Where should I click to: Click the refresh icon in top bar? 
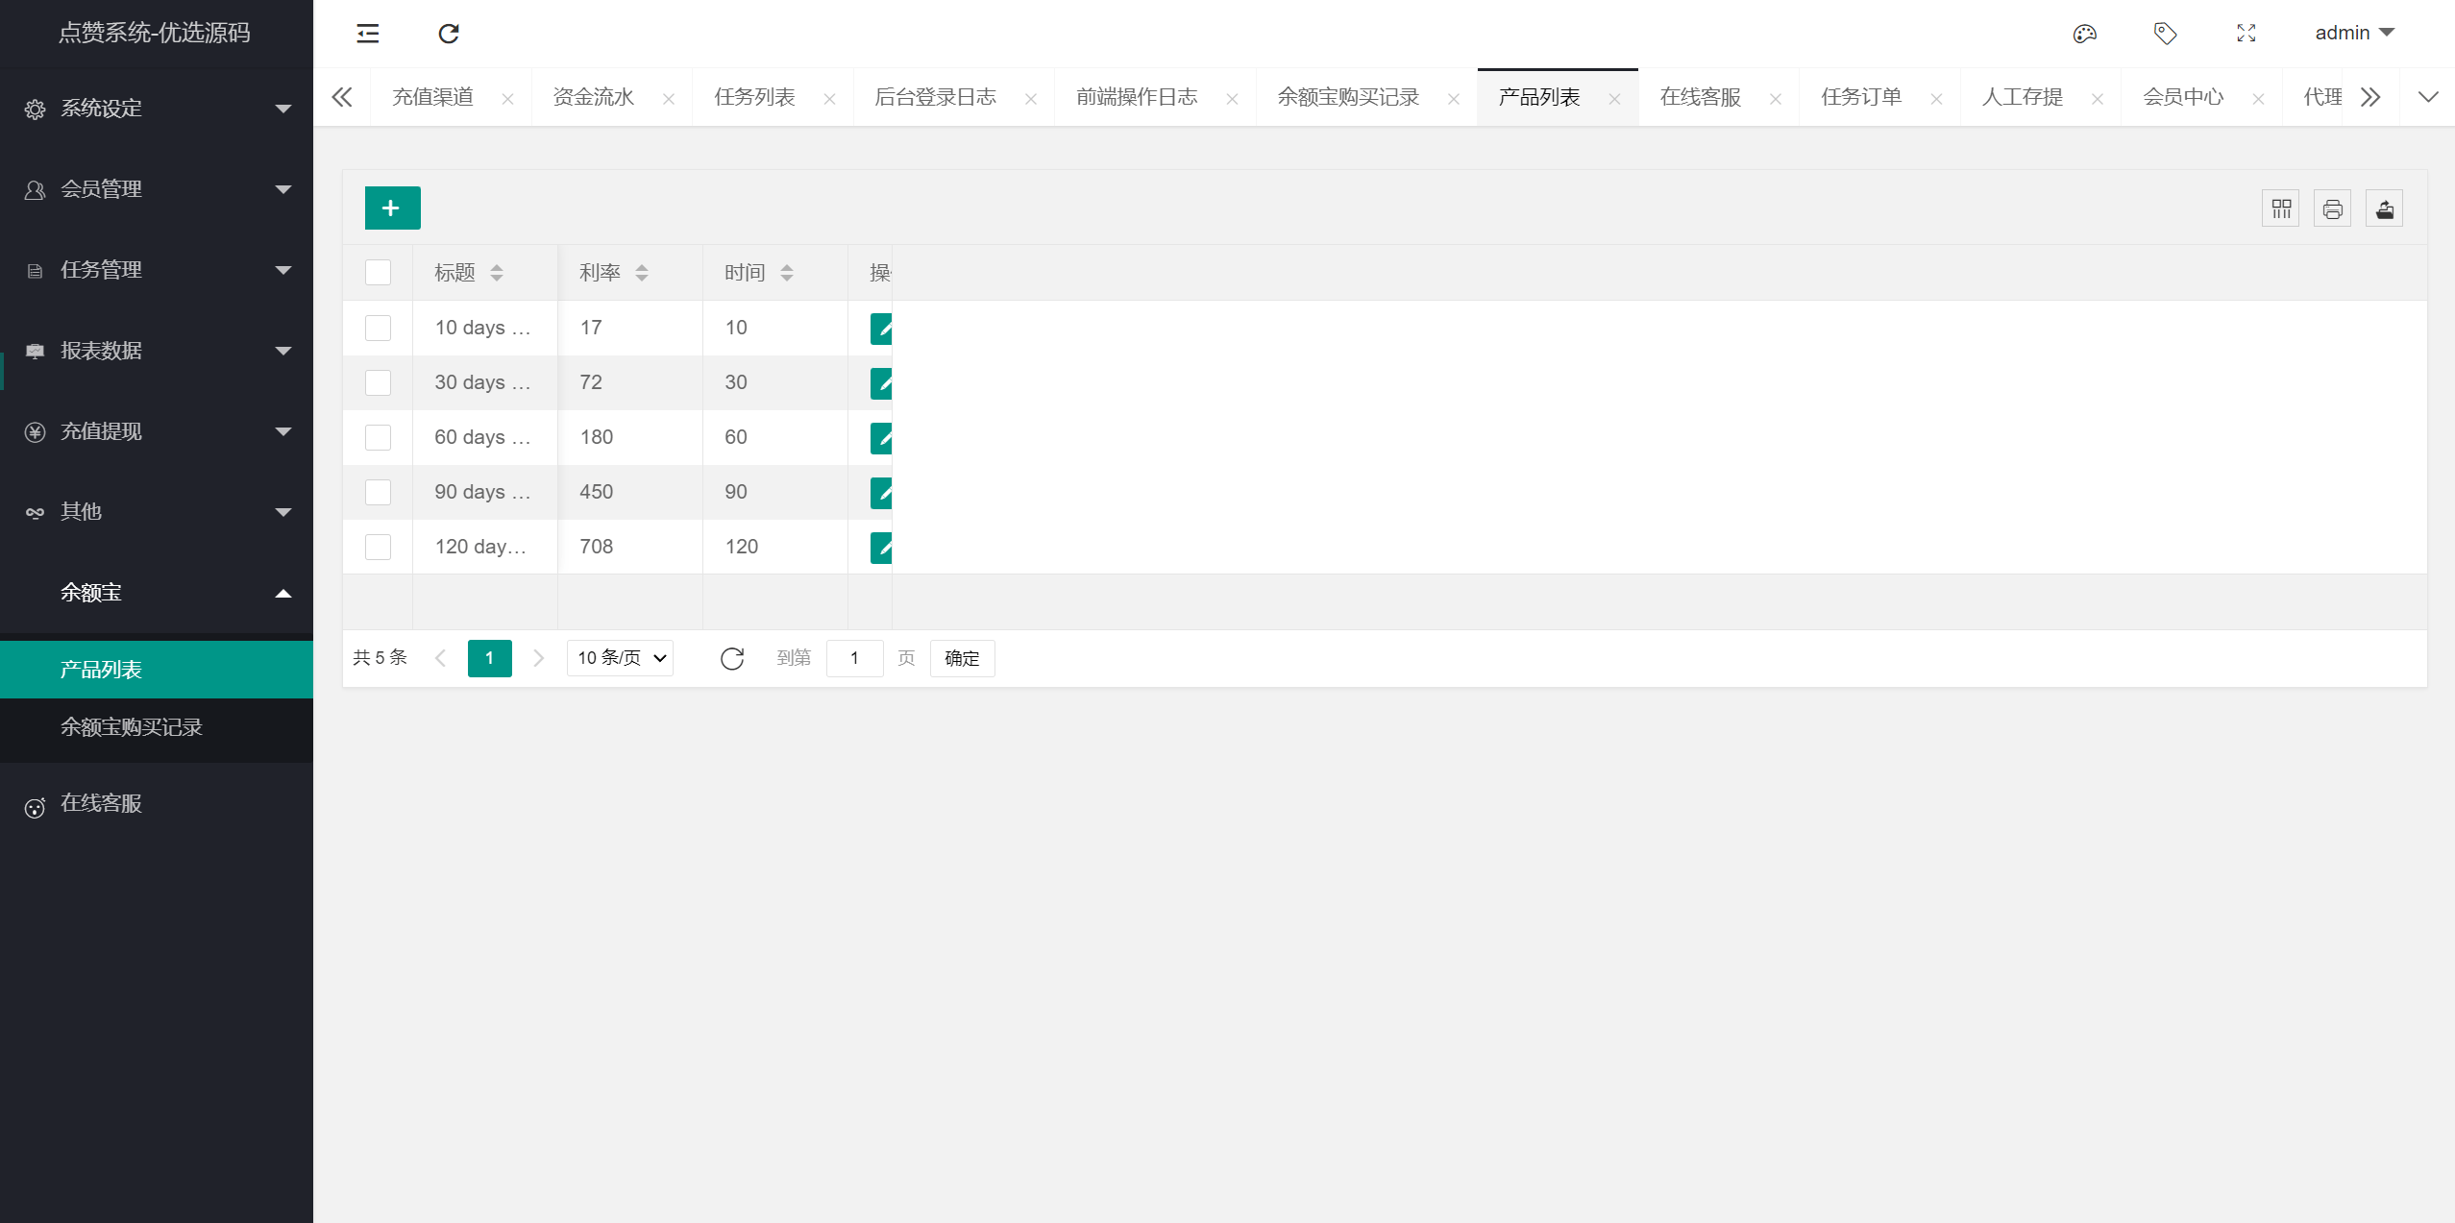coord(449,34)
